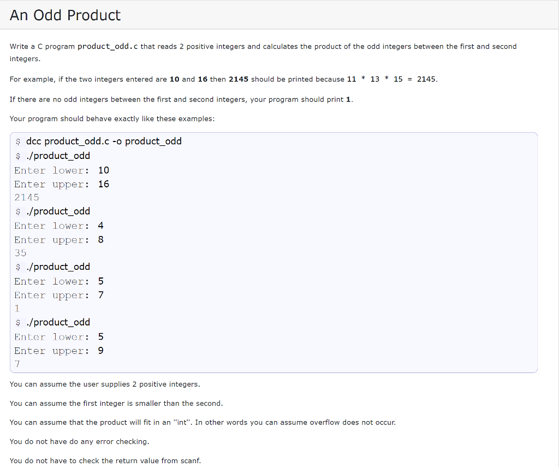Image resolution: width=559 pixels, height=467 pixels.
Task: Click the final output 7 in the terminal
Action: click(17, 364)
